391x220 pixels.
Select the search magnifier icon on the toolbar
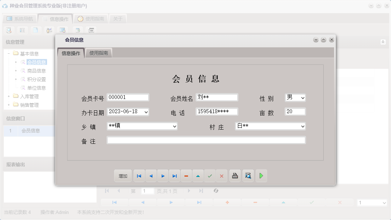point(8,30)
